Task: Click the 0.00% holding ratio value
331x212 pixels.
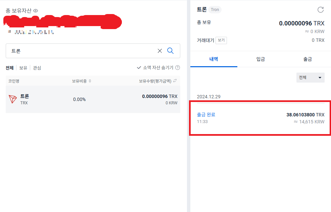Action: coord(79,100)
